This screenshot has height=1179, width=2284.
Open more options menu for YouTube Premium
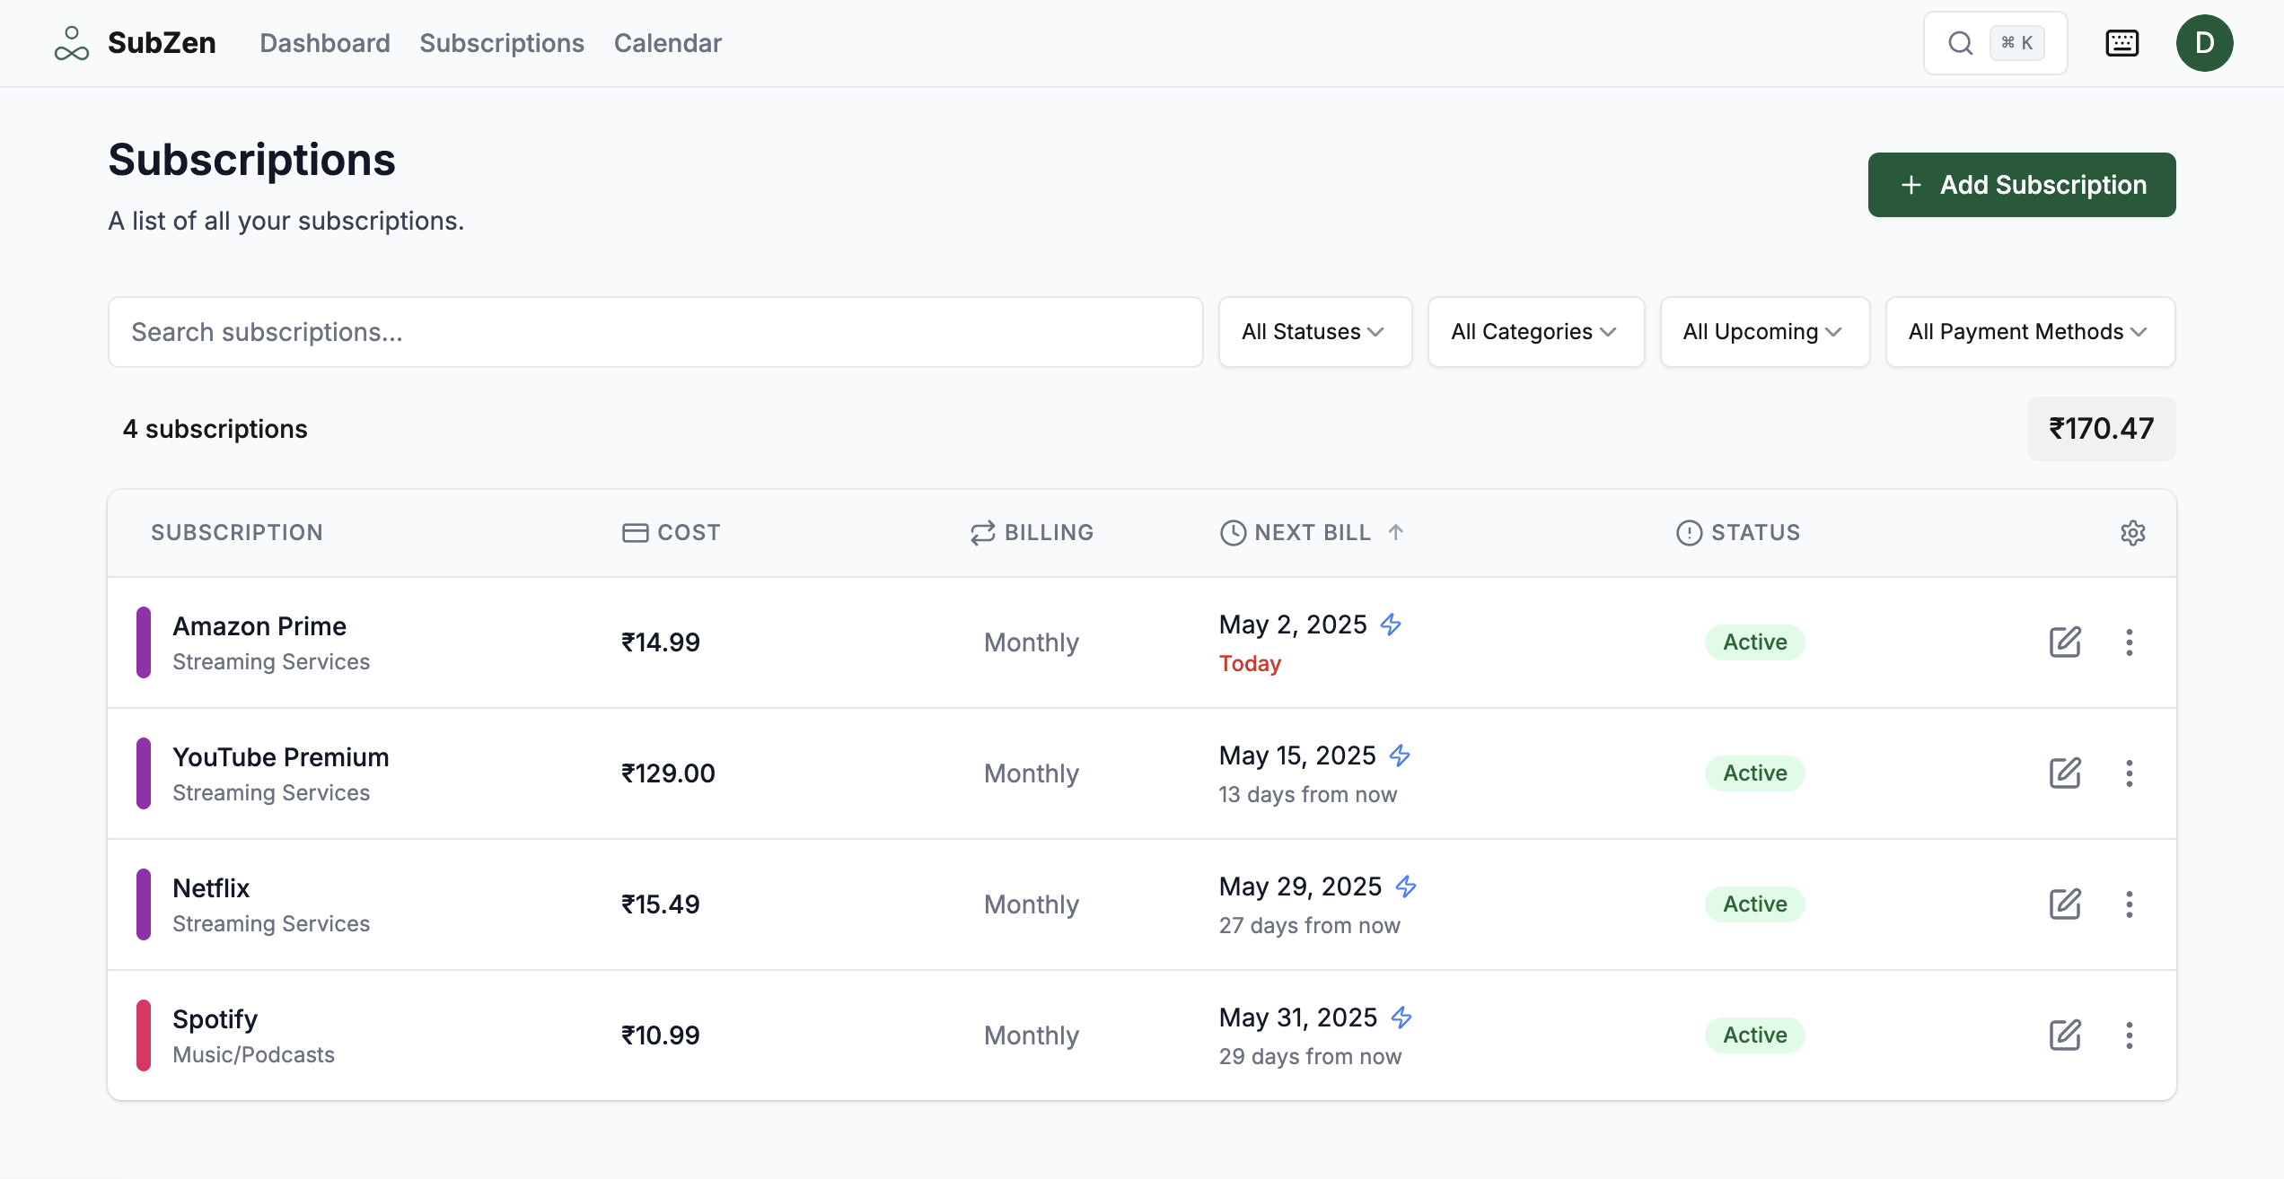[2129, 773]
